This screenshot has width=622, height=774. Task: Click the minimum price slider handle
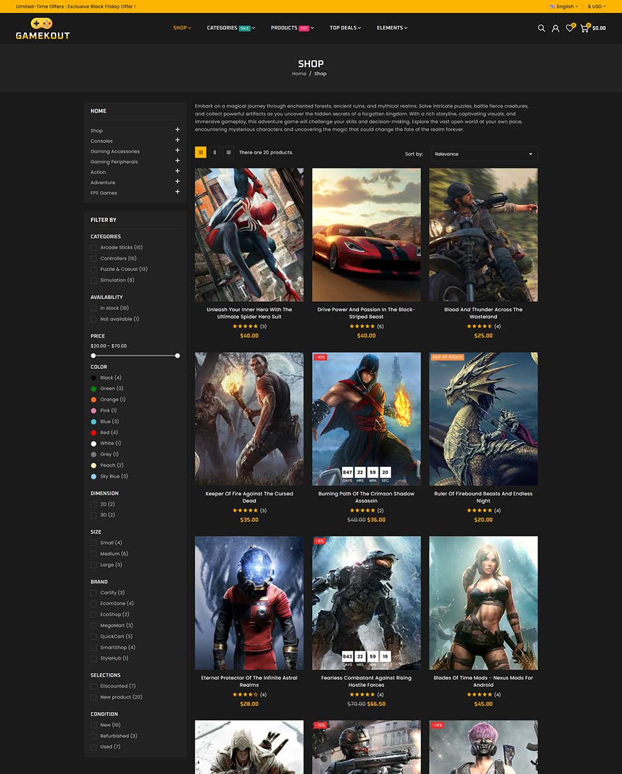93,355
